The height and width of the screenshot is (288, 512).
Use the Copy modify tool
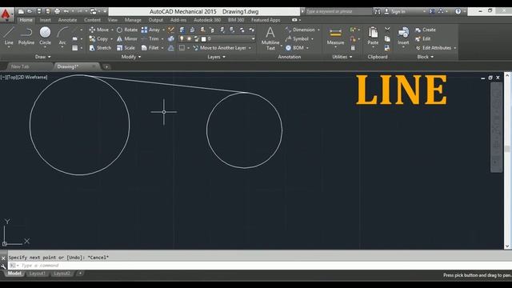point(98,39)
